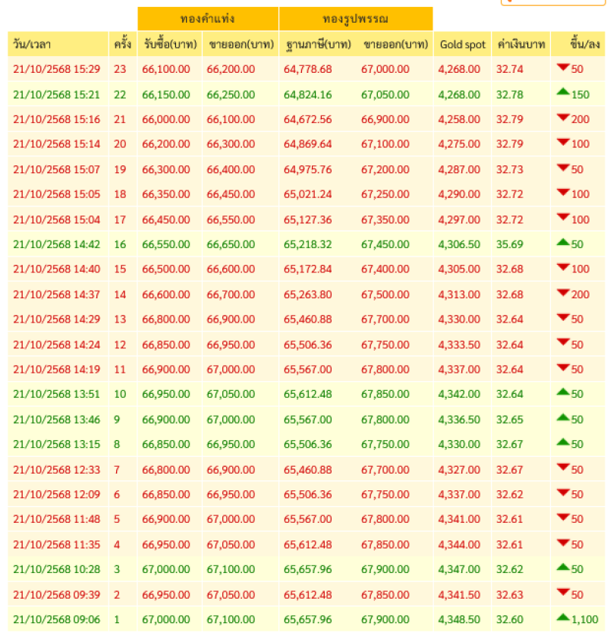Click red down arrow in the 14:37 row

tap(563, 293)
